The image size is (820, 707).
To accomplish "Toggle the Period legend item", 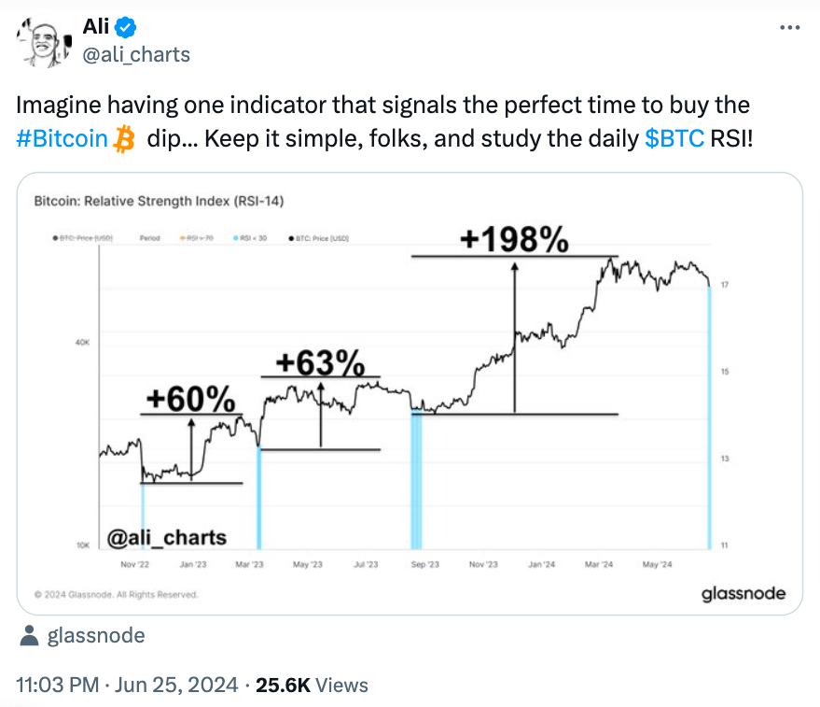I will pyautogui.click(x=149, y=238).
